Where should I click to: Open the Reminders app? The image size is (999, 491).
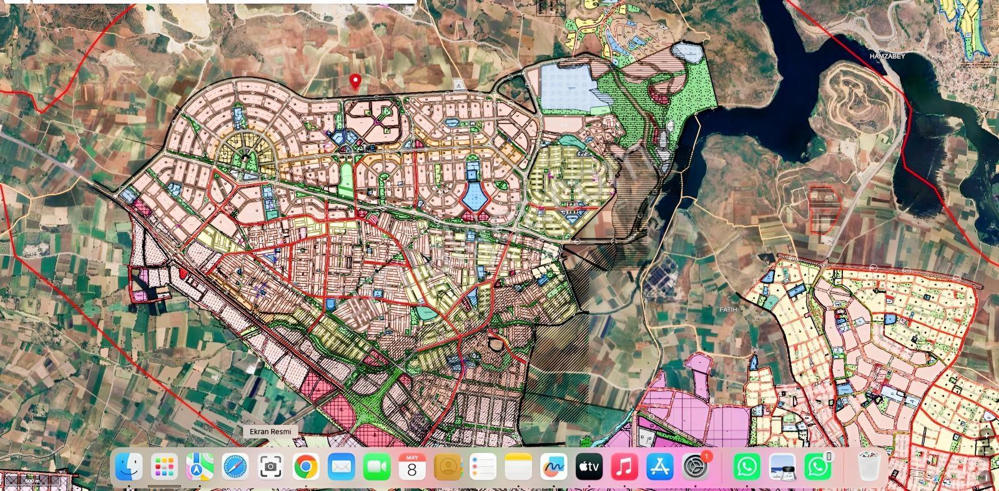(x=483, y=466)
